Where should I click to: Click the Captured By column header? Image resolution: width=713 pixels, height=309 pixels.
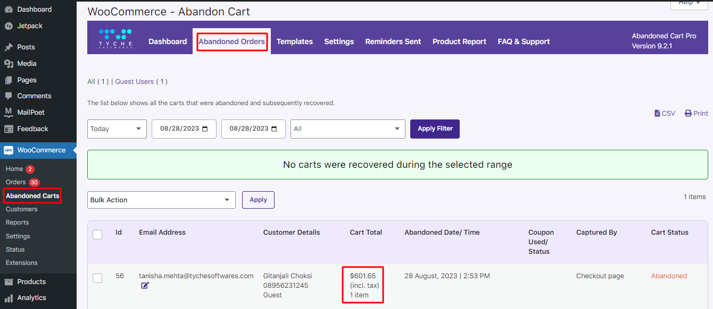(x=596, y=233)
